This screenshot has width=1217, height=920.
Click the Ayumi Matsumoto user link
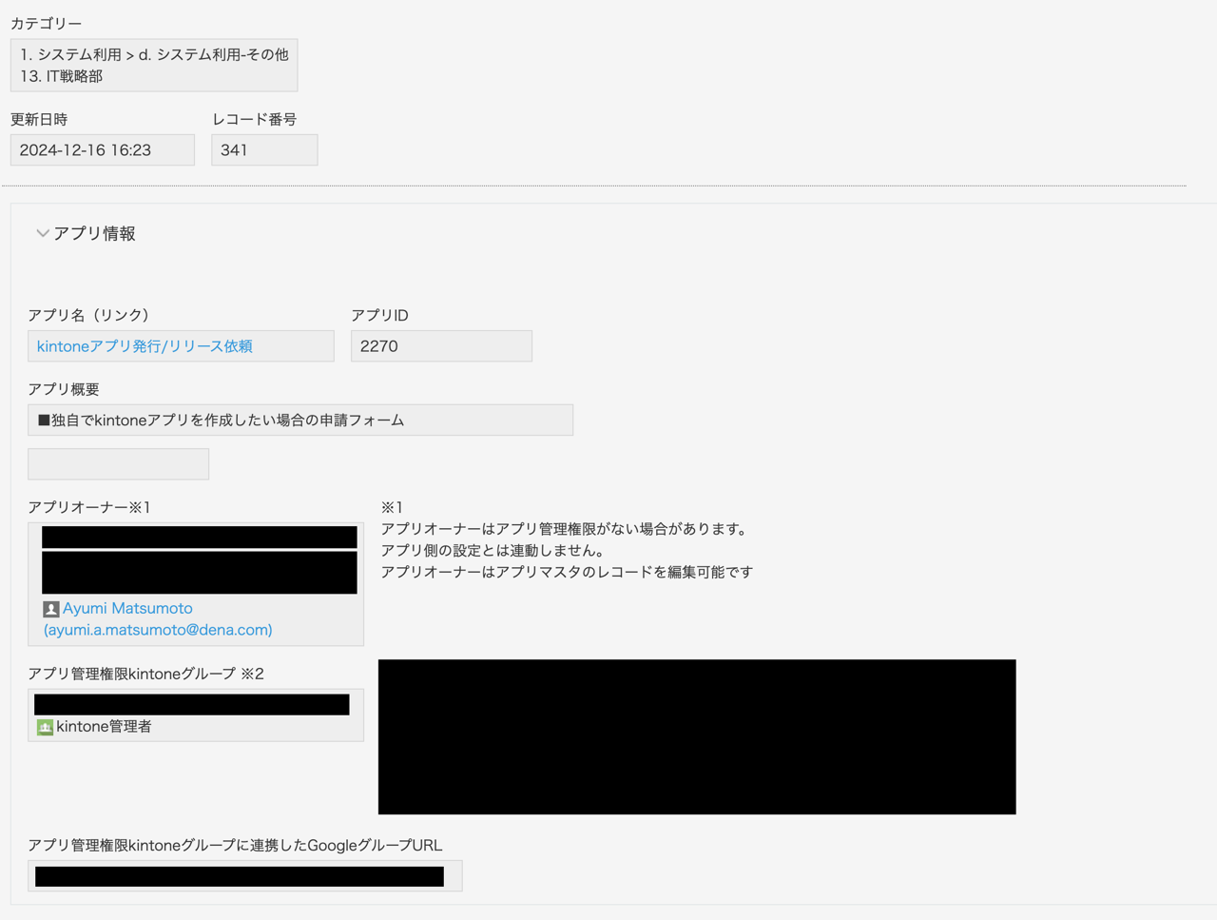coord(127,608)
